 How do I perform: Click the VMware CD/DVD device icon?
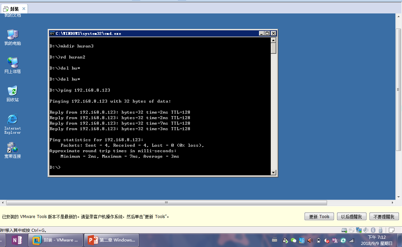coord(352,230)
